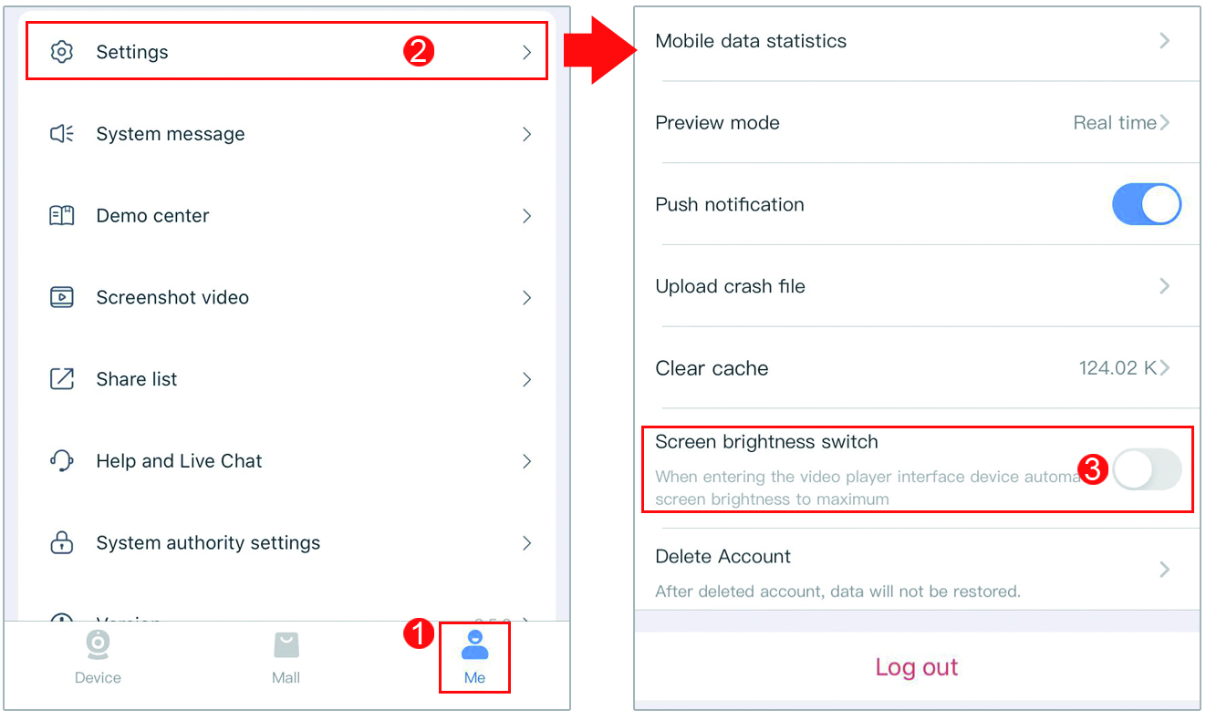Open the System authority settings row
Image resolution: width=1206 pixels, height=720 pixels.
286,543
